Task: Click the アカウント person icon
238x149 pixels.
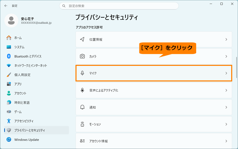Action: [9, 93]
